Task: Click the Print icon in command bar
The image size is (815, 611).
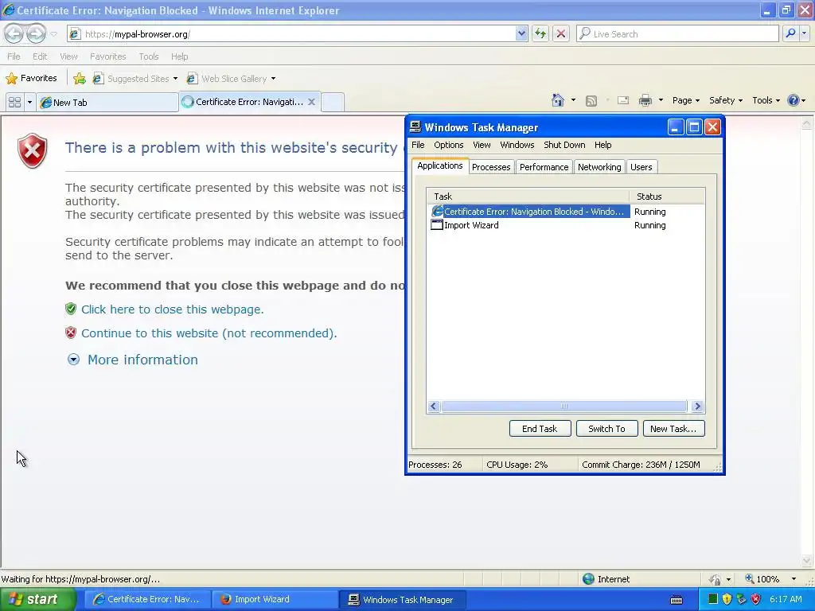Action: click(x=645, y=100)
